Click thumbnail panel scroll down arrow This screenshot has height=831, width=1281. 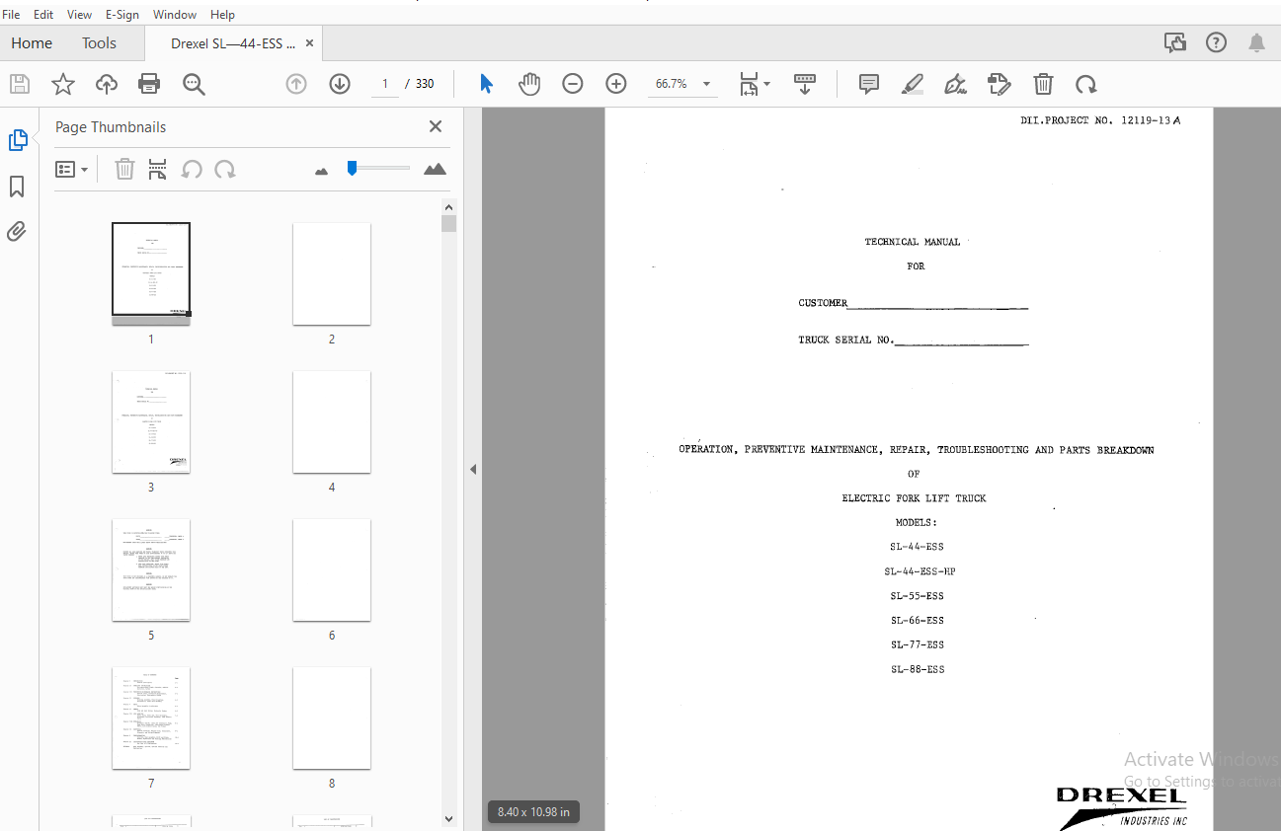click(x=448, y=818)
